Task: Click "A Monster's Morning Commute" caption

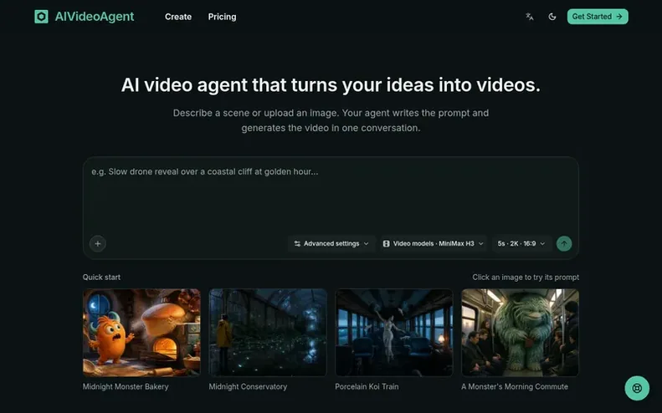Action: pyautogui.click(x=515, y=386)
